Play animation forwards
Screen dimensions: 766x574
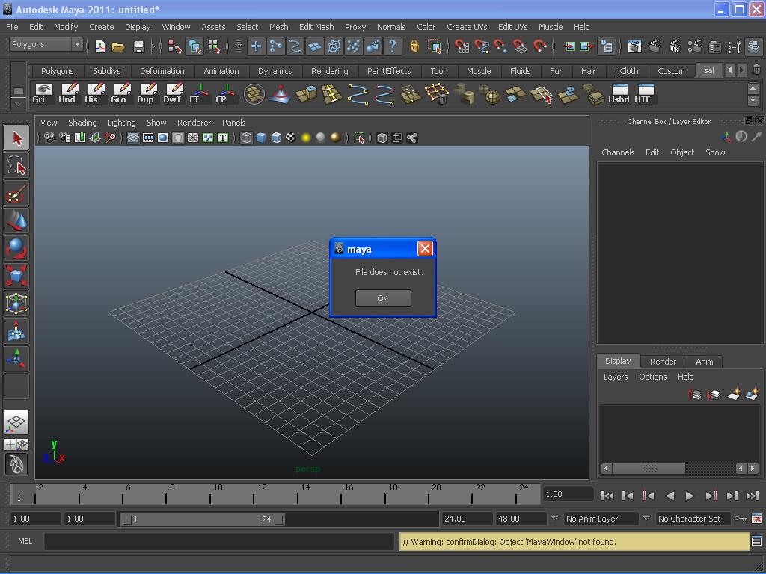coord(690,496)
